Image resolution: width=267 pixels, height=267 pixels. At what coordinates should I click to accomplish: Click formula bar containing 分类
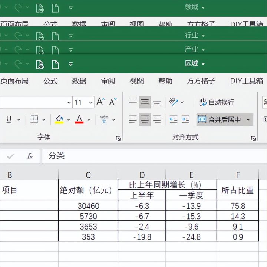tap(154, 156)
